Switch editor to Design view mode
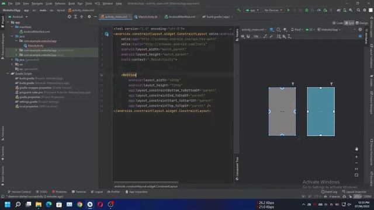Screen dimensions: 374x210 [x=362, y=23]
